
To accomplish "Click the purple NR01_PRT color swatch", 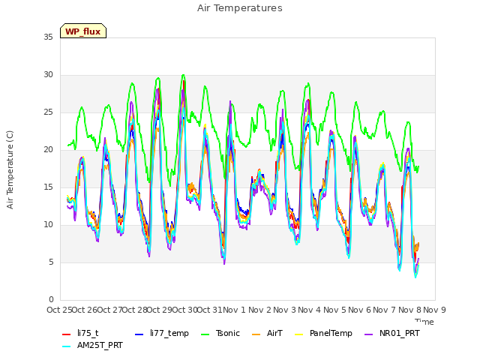I will [x=368, y=334].
